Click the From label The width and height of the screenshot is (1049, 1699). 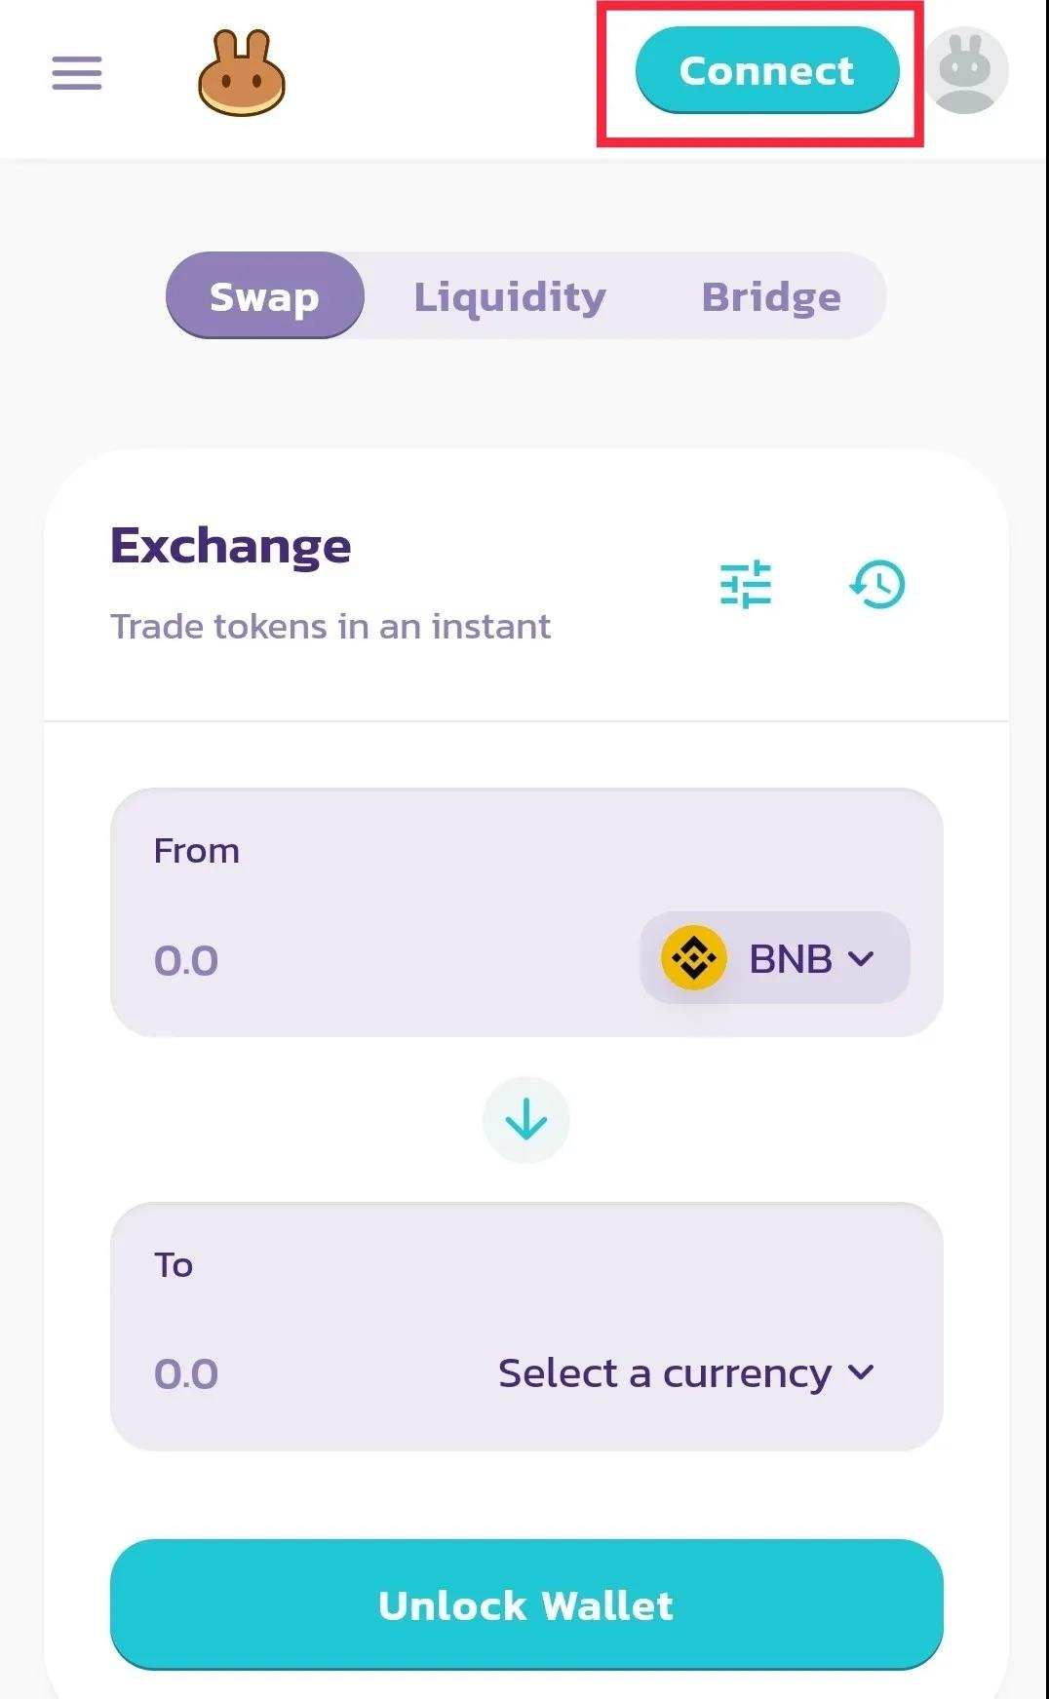pos(196,851)
